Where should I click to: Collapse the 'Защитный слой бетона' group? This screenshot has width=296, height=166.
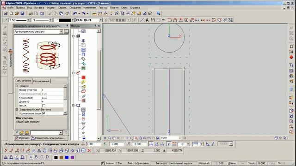click(17, 109)
